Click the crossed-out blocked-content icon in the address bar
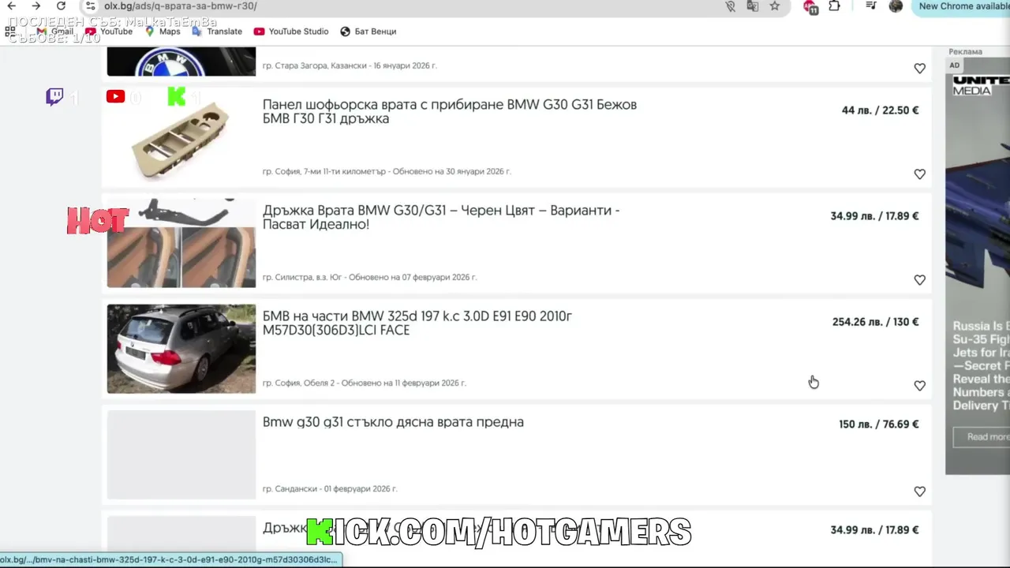Image resolution: width=1010 pixels, height=568 pixels. (x=730, y=6)
